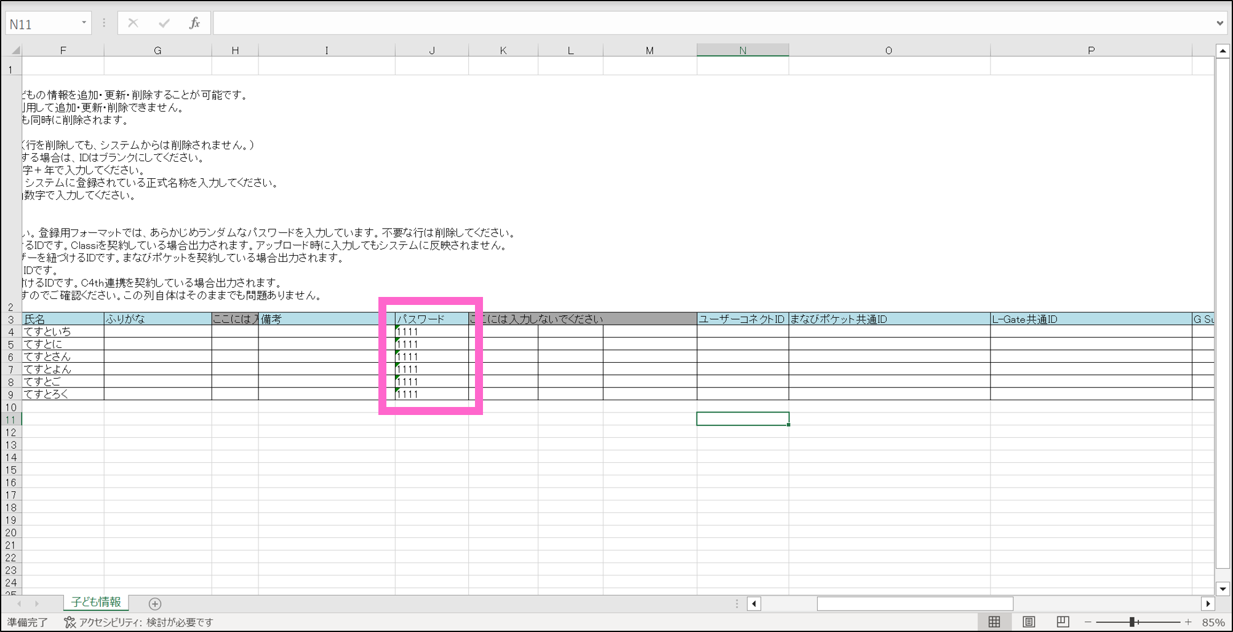Click the zoom out minus button
Viewport: 1233px width, 632px height.
click(x=1088, y=622)
